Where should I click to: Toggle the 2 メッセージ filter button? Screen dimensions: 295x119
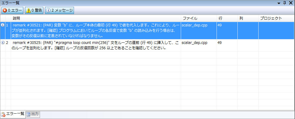point(59,10)
